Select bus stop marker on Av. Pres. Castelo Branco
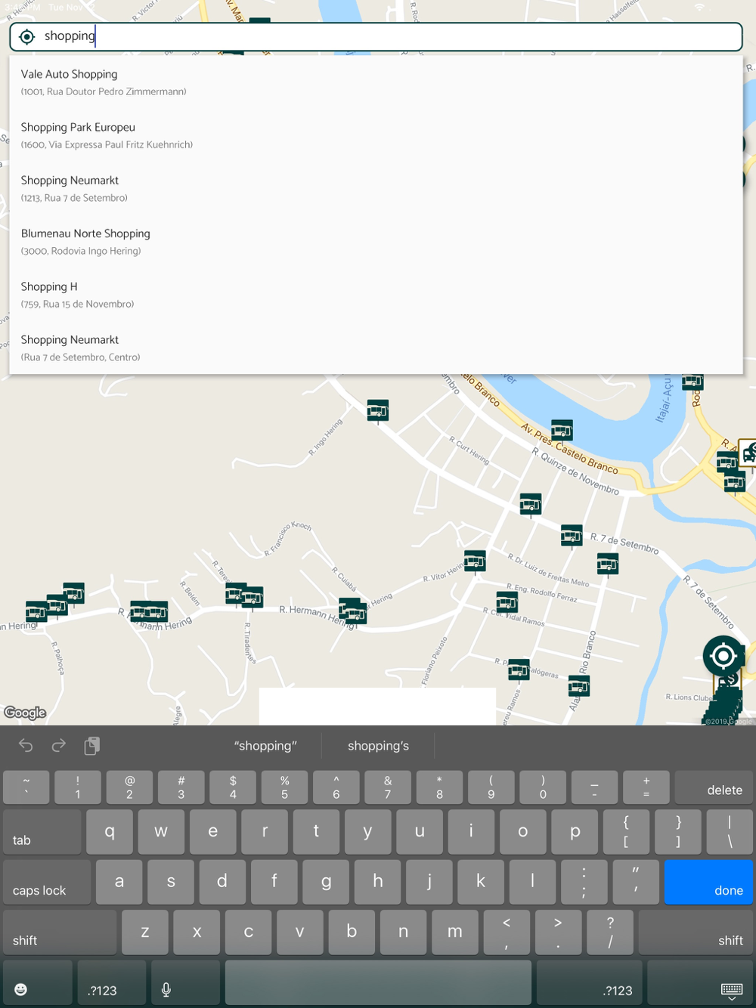 click(562, 431)
